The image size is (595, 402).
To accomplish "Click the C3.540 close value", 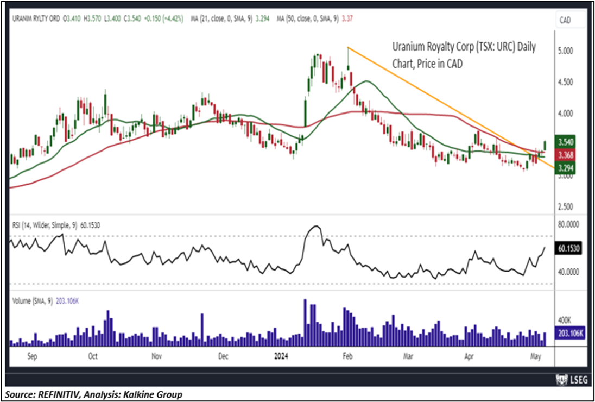I will (132, 18).
